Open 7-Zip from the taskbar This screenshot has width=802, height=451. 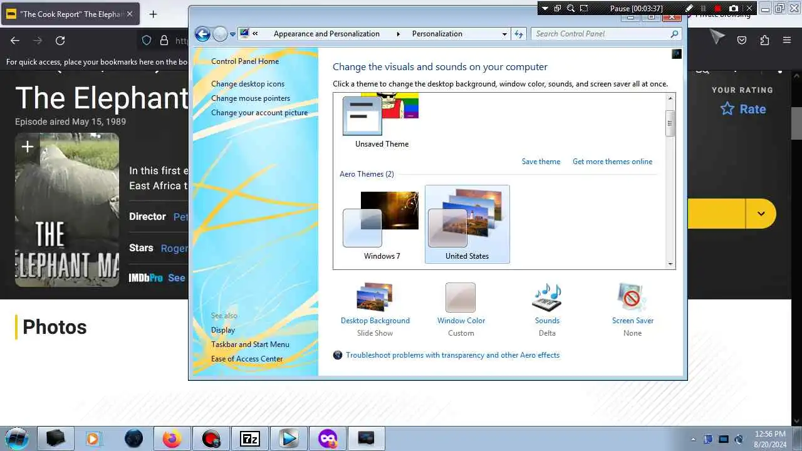[250, 438]
